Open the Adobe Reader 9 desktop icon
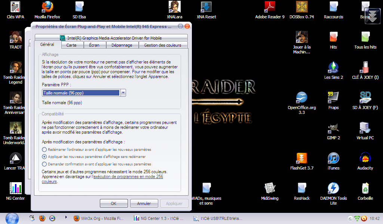 (x=270, y=7)
